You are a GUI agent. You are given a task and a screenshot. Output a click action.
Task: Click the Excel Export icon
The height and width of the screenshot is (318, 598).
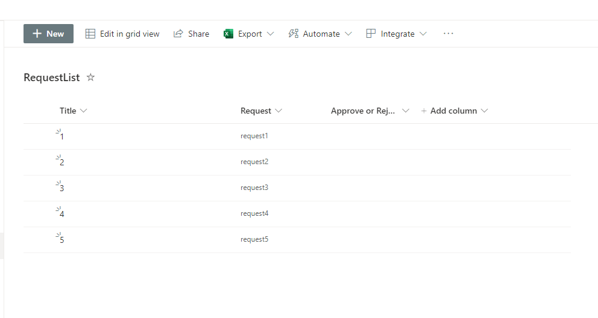click(x=228, y=34)
